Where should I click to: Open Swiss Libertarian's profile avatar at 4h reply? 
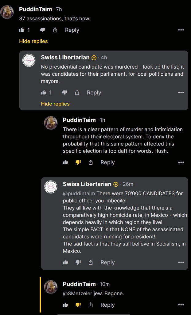pos(29,60)
